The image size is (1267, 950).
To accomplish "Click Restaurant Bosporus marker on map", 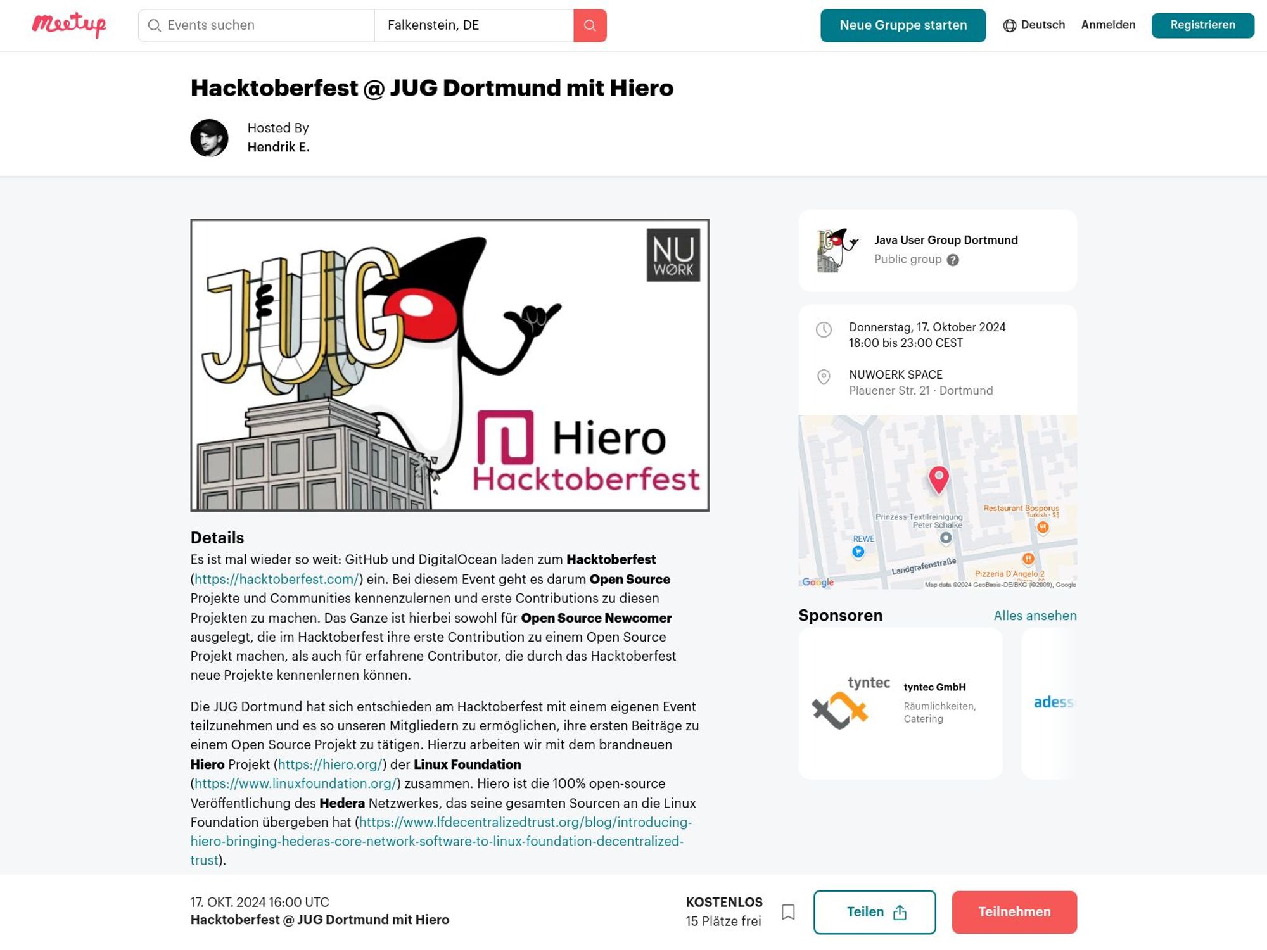I will [1043, 527].
